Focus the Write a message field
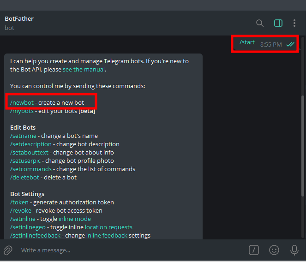The image size is (306, 262). click(131, 250)
